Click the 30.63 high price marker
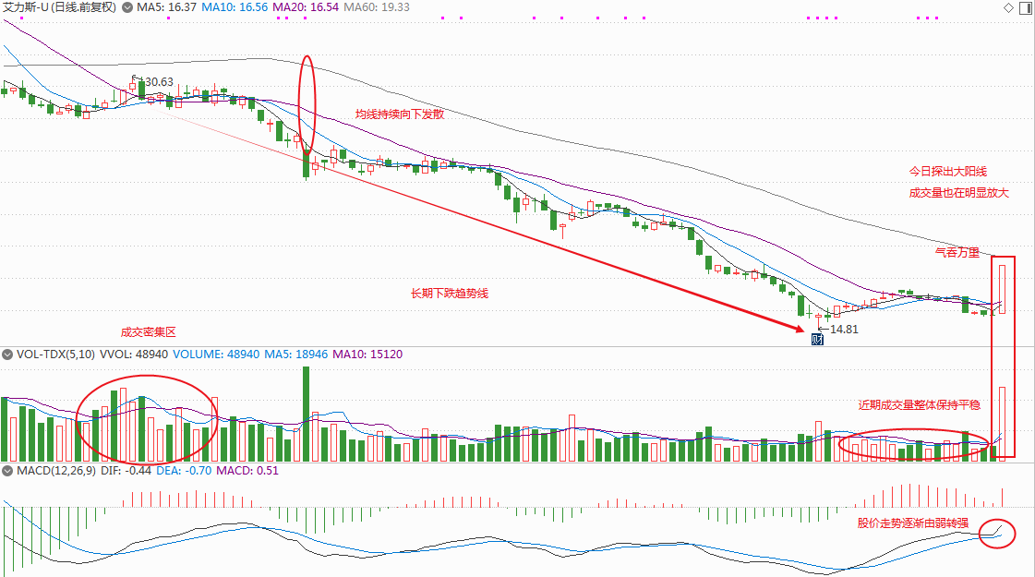This screenshot has width=1035, height=577. click(x=159, y=82)
